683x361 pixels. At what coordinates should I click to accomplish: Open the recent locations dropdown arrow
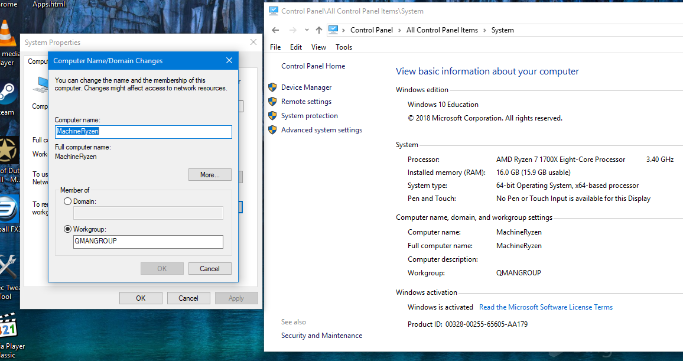coord(307,30)
